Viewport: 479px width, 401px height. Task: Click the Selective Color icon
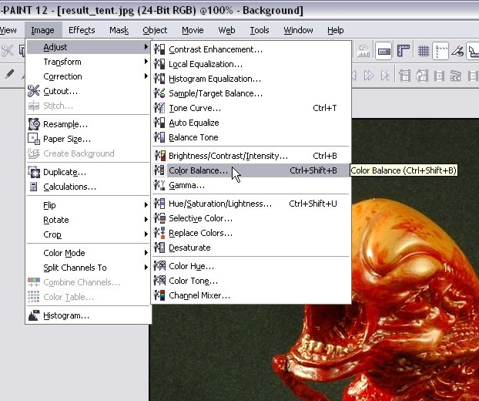pos(159,218)
